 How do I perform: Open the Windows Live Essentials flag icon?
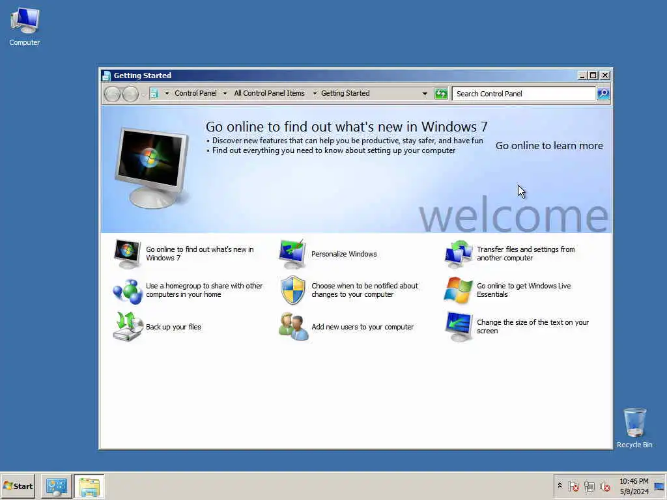(458, 290)
